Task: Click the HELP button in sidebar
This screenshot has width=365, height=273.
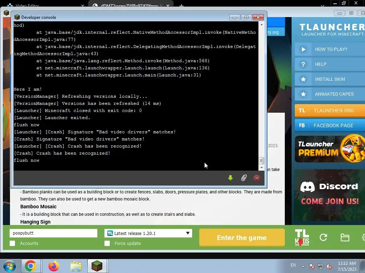Action: pos(330,64)
